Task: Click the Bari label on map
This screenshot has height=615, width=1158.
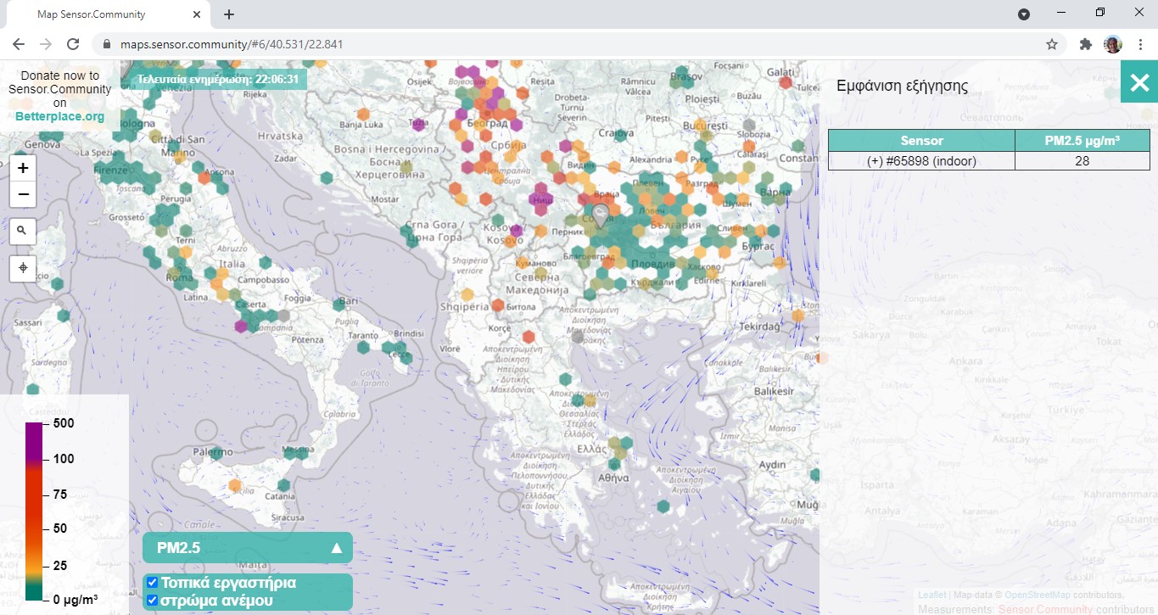Action: [347, 301]
